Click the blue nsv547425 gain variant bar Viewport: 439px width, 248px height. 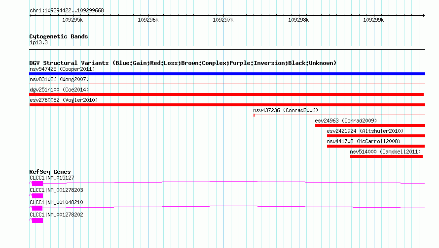click(x=227, y=74)
